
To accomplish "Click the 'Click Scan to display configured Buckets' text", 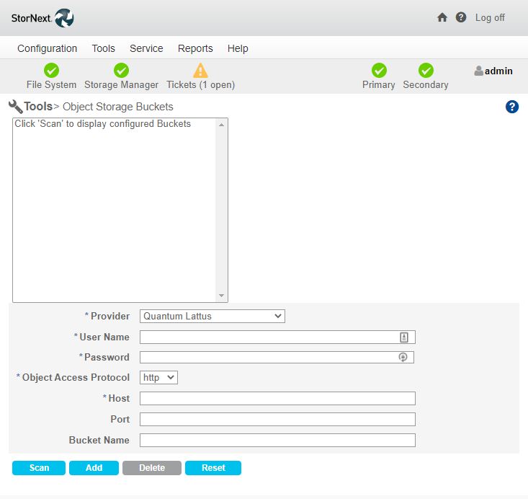I will [103, 124].
